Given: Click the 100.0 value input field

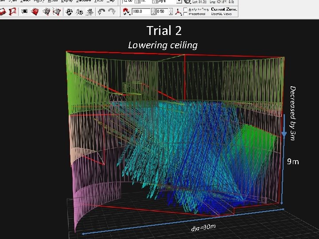Looking at the screenshot, I should tap(141, 12).
